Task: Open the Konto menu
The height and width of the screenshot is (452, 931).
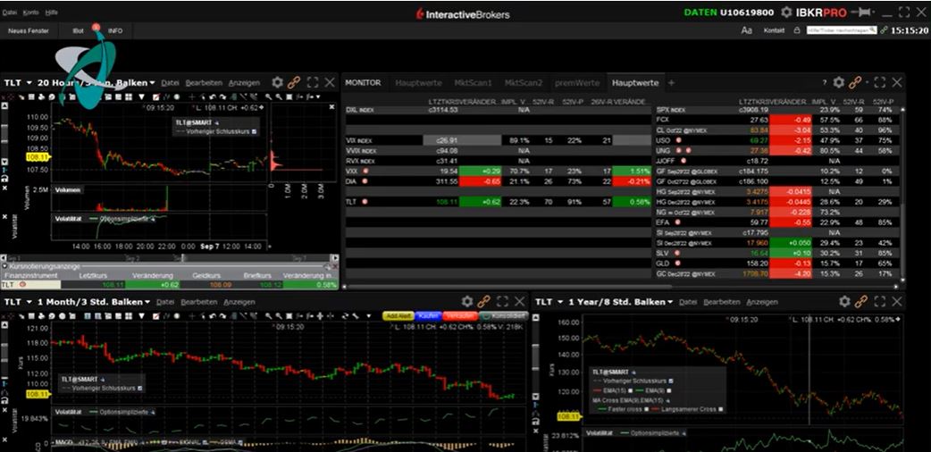Action: pyautogui.click(x=30, y=13)
